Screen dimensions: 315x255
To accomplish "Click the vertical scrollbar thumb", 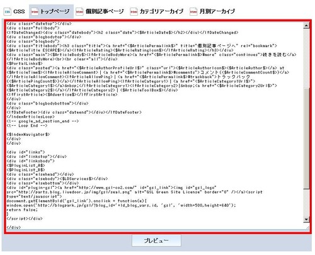I will [306, 139].
